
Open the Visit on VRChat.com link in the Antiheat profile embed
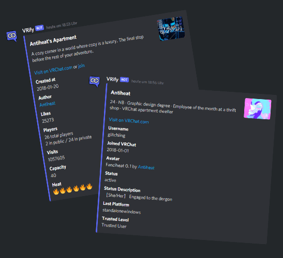[129, 121]
